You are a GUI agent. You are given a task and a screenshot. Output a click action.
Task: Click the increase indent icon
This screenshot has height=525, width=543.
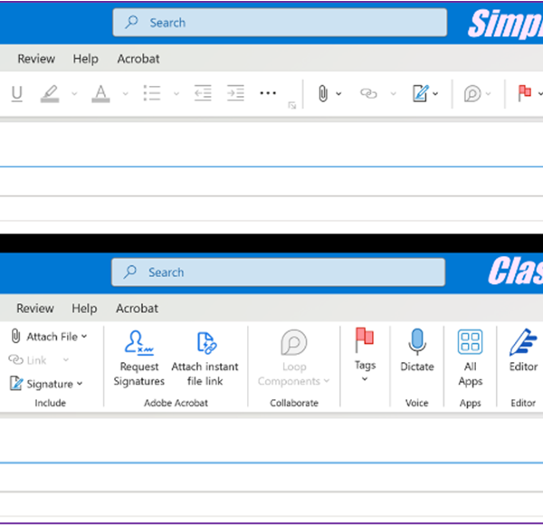point(235,93)
